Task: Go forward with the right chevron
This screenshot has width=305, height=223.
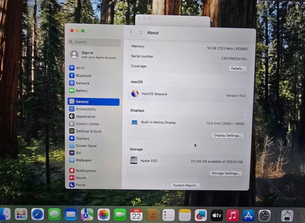Action: 140,32
